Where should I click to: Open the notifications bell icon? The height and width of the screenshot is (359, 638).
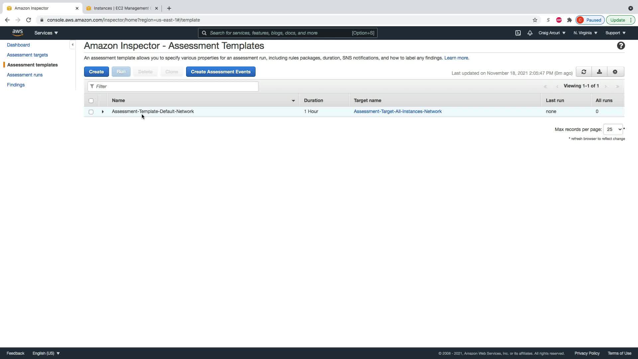pyautogui.click(x=530, y=33)
